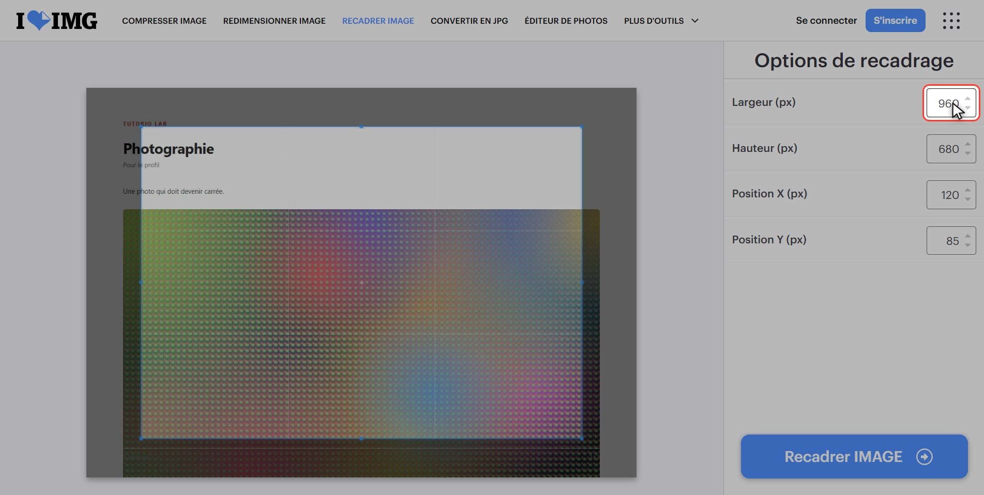Click the top-center crop handle
This screenshot has width=984, height=495.
click(361, 127)
